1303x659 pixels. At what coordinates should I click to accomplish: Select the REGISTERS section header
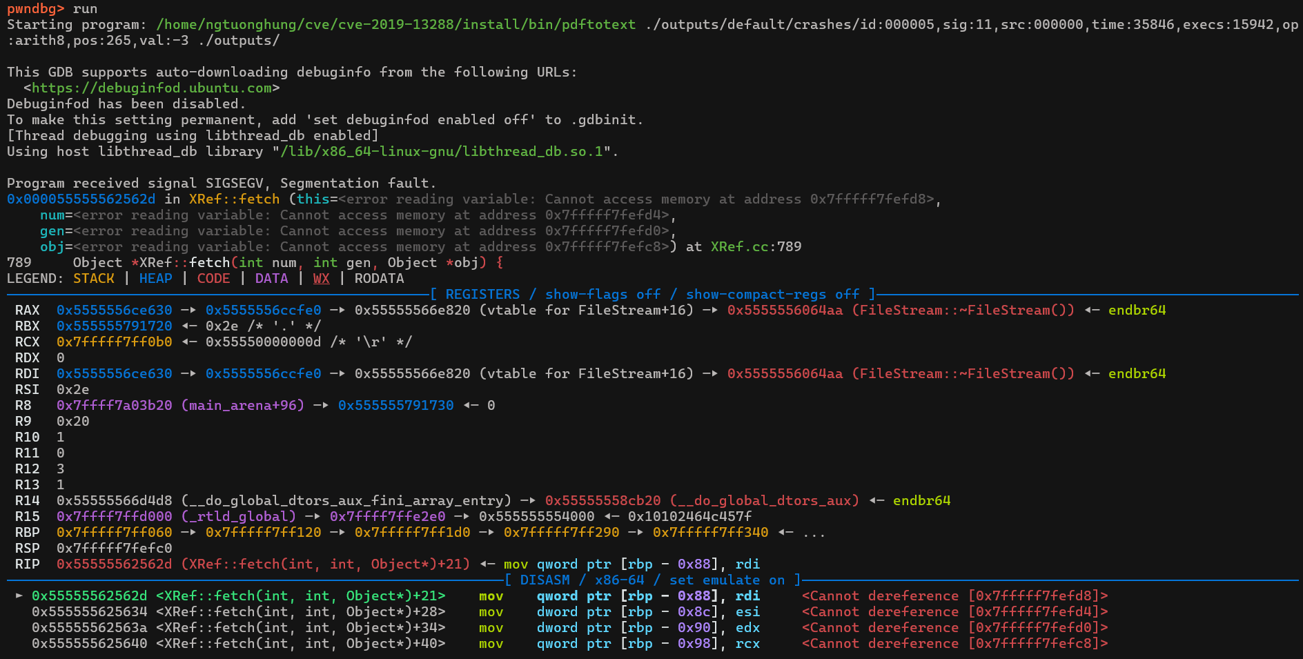(x=482, y=294)
